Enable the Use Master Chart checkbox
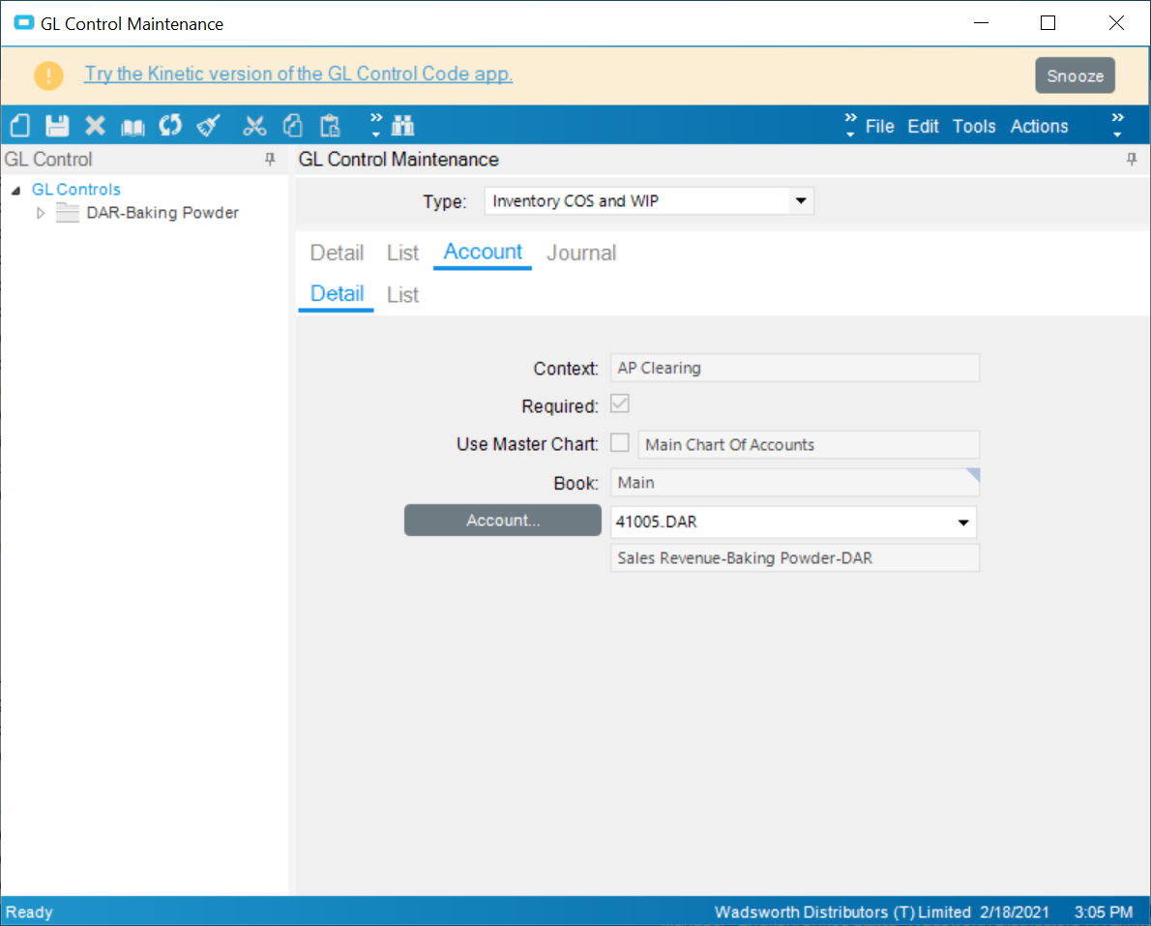Viewport: 1151px width, 926px height. point(620,443)
